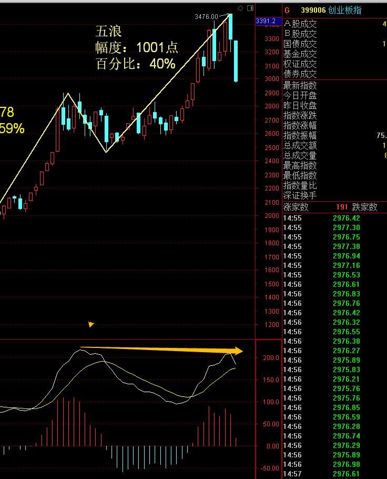Select the tick row showing 2976.29
Viewport: 387px width, 479px height.
(335, 445)
